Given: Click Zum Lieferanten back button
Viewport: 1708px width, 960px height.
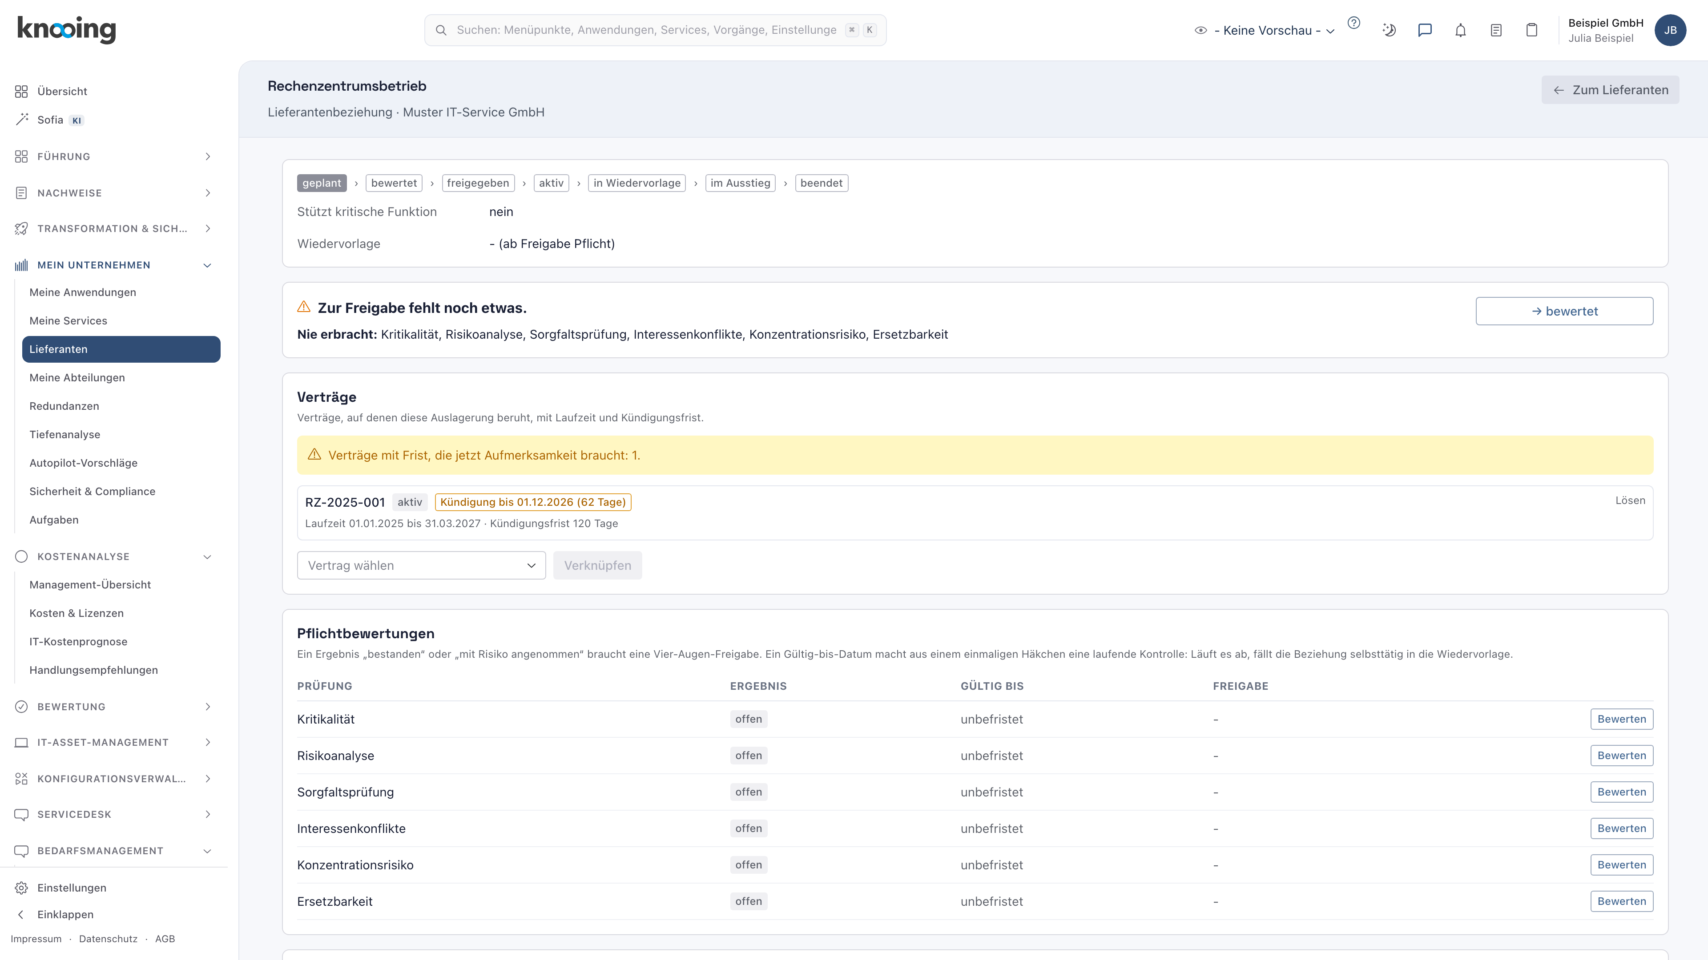Looking at the screenshot, I should tap(1610, 90).
